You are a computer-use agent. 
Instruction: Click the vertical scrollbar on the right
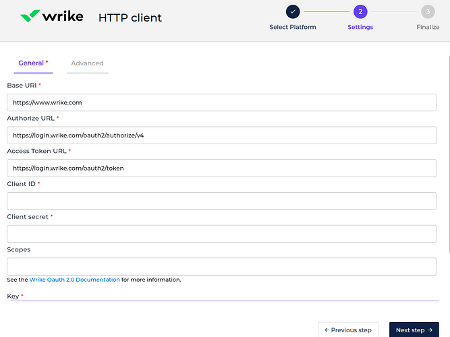(x=449, y=155)
